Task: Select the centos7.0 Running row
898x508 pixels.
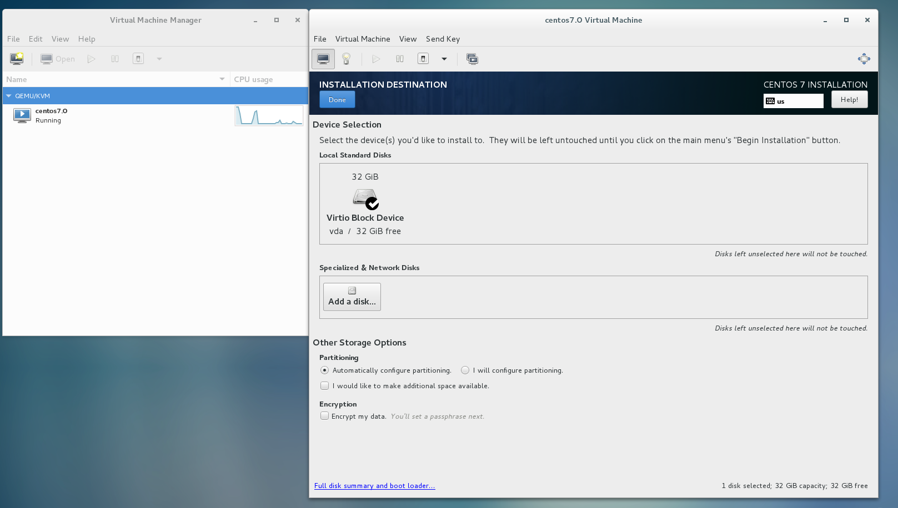Action: (155, 115)
